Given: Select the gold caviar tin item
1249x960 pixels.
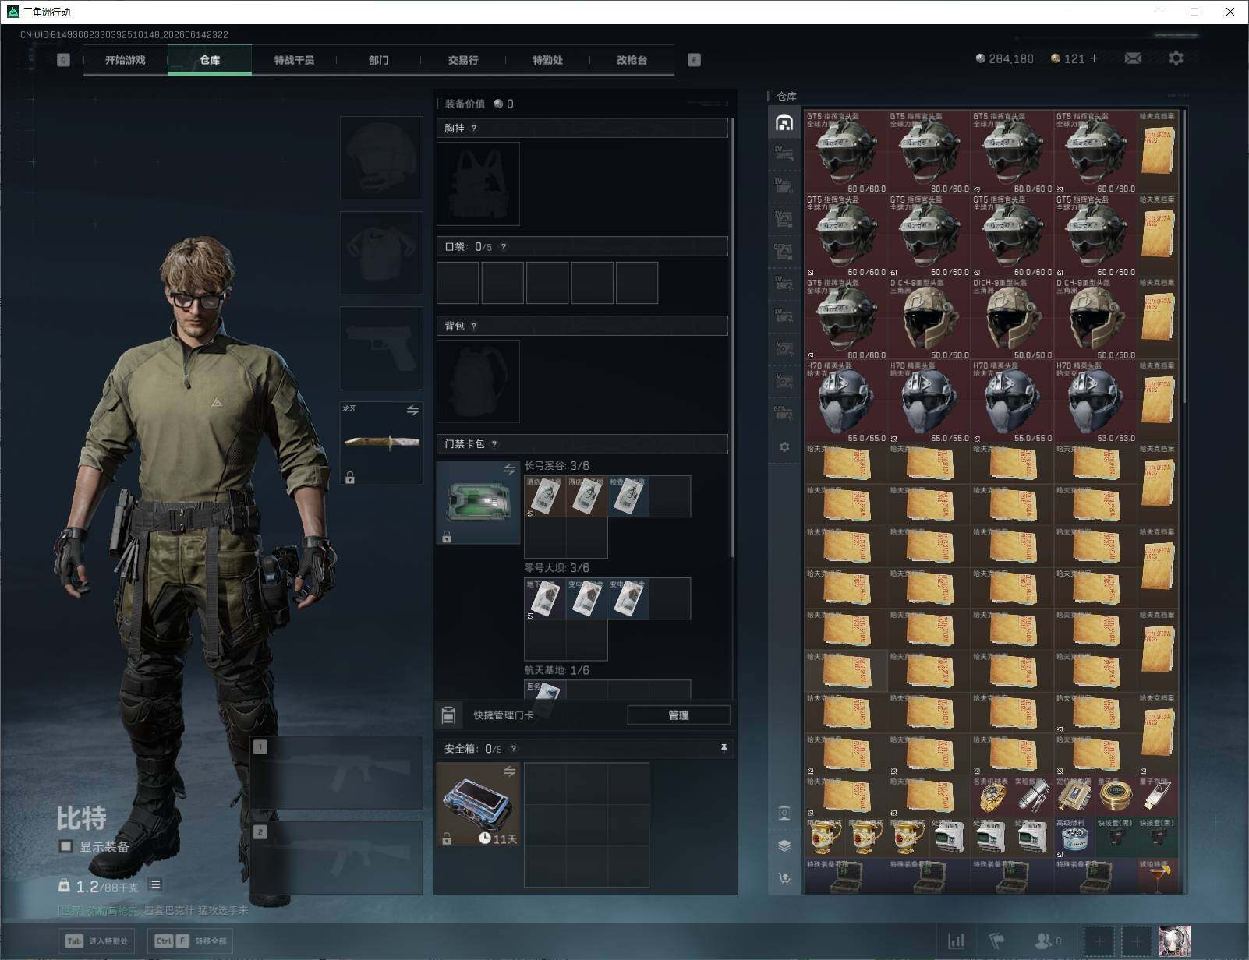Looking at the screenshot, I should tap(1116, 796).
